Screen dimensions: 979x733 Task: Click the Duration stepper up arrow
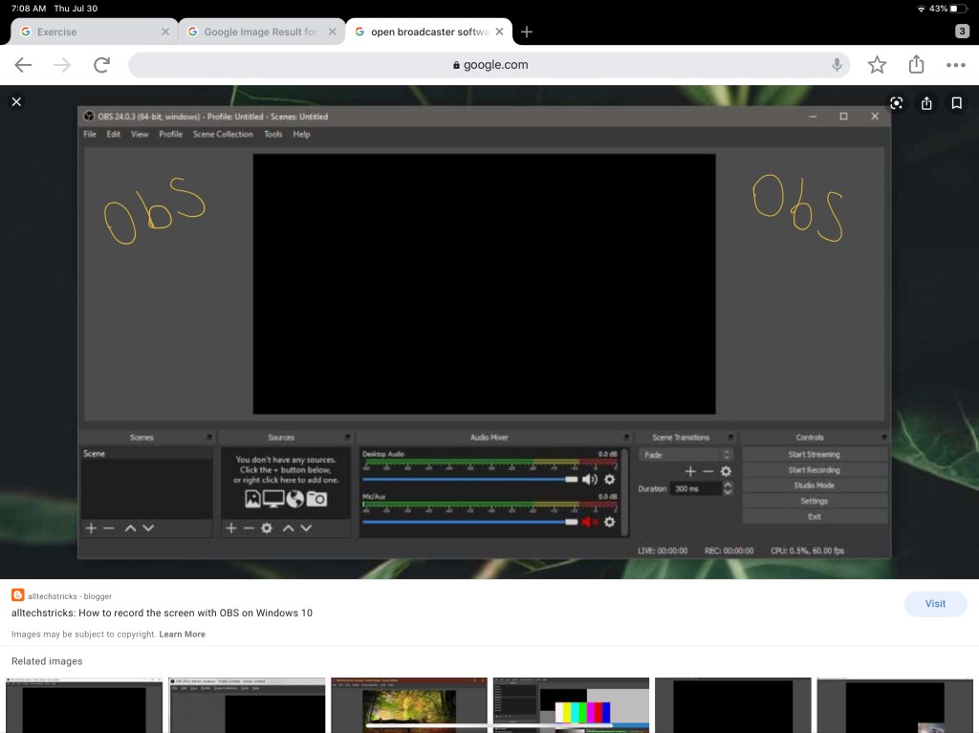(x=728, y=484)
